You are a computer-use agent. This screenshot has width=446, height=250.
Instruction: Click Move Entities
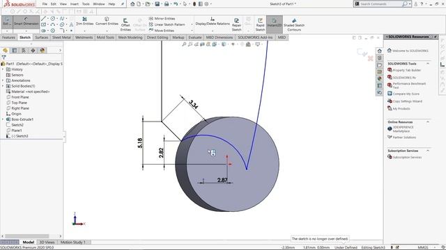pos(162,31)
